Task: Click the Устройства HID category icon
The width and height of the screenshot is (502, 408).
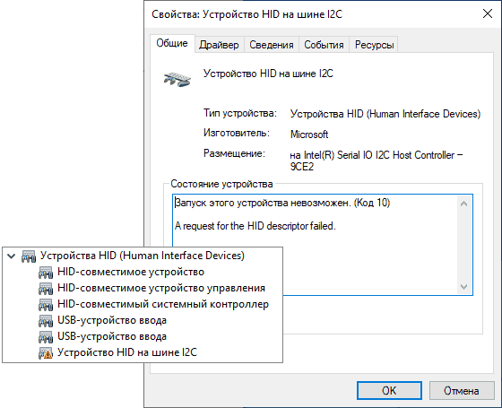Action: 29,256
